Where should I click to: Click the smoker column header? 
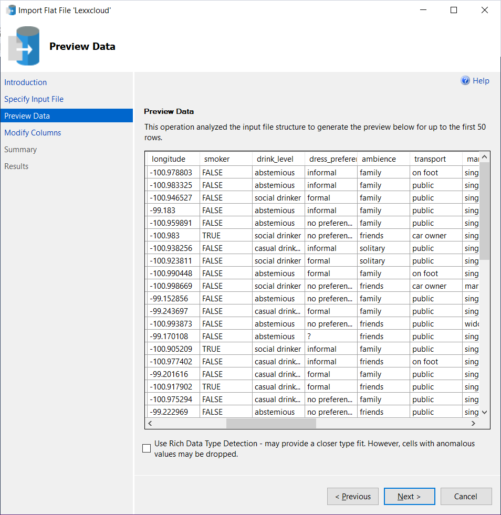pyautogui.click(x=226, y=159)
